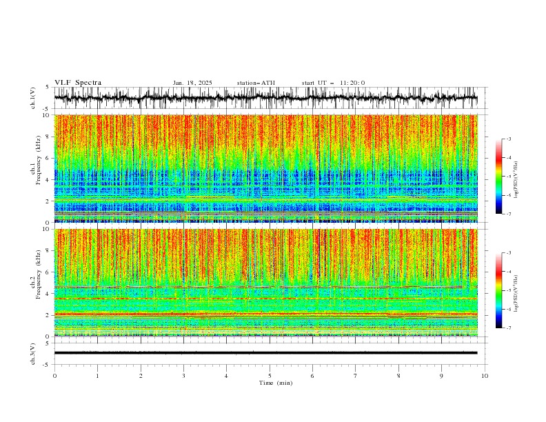546x422 pixels.
Task: Click the log(PSD) label beside ch.2 colorbar
Action: coord(516,293)
